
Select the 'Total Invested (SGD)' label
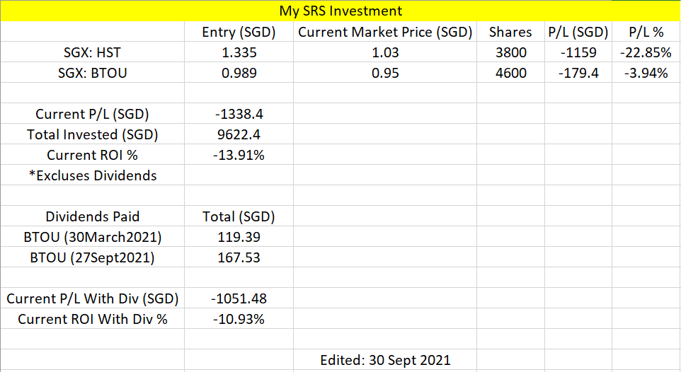92,134
